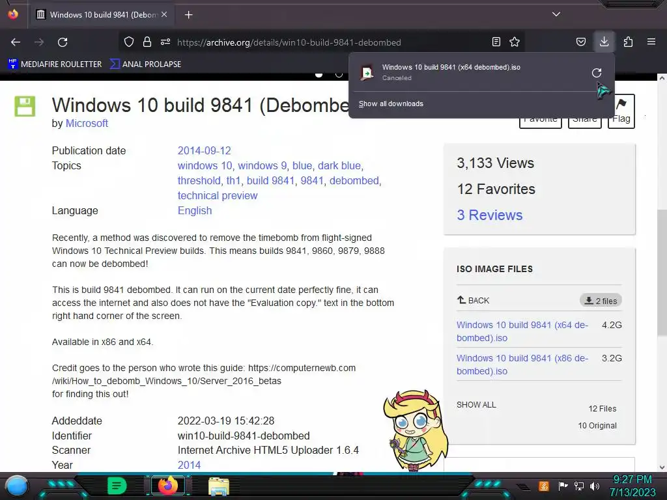Open the 3 Reviews link
The width and height of the screenshot is (667, 500).
[490, 215]
